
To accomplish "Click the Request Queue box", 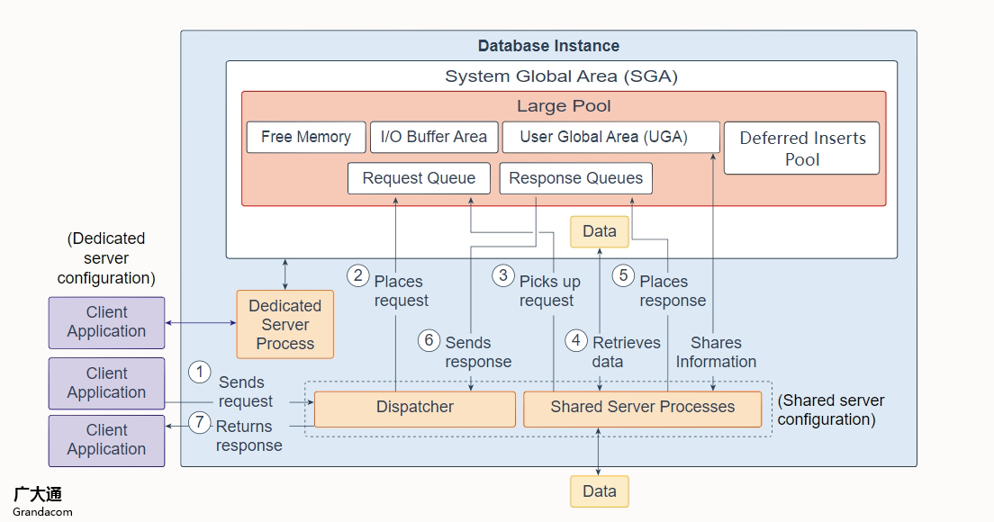I will pos(419,178).
